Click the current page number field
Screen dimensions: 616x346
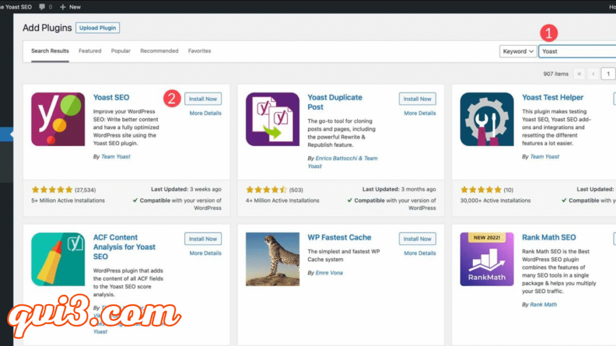[x=608, y=74]
